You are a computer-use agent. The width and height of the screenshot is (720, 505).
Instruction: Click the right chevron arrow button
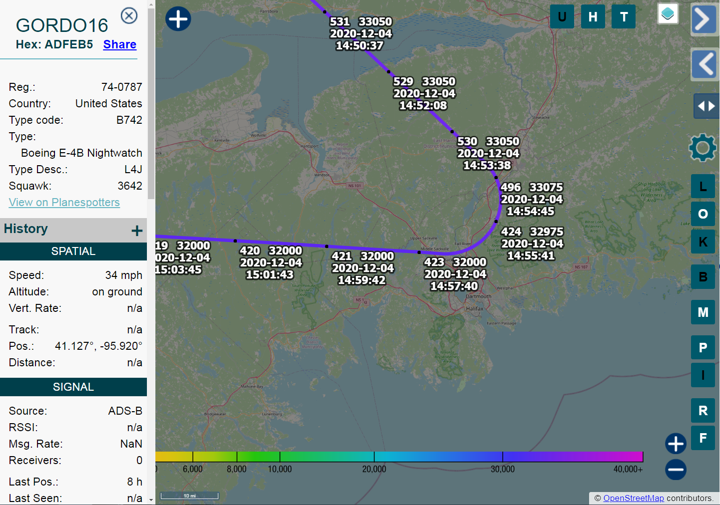point(705,19)
